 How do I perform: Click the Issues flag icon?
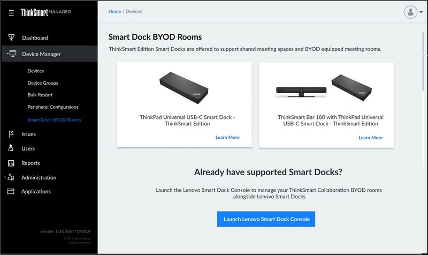click(11, 134)
